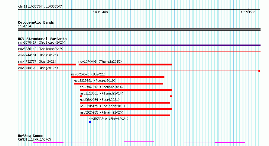Select the red nsv5920985 variant bar
Screen dimensions: 269x146
point(125,115)
